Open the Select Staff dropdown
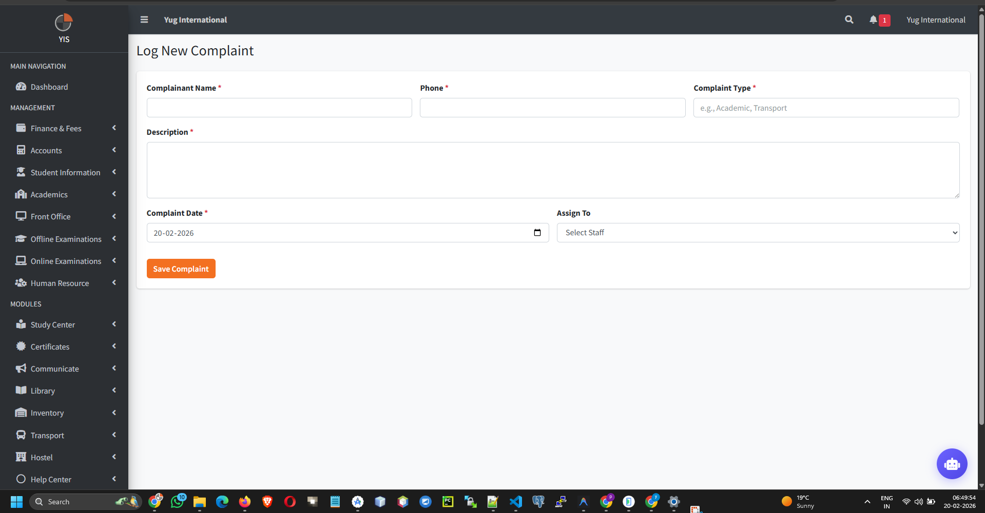The image size is (985, 513). pos(758,232)
